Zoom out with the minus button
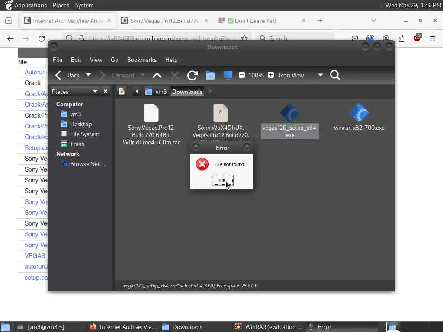This screenshot has height=332, width=443. click(241, 75)
